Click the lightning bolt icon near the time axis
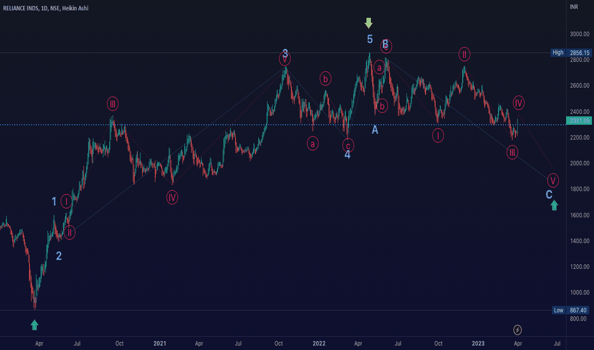594x350 pixels. coord(518,330)
